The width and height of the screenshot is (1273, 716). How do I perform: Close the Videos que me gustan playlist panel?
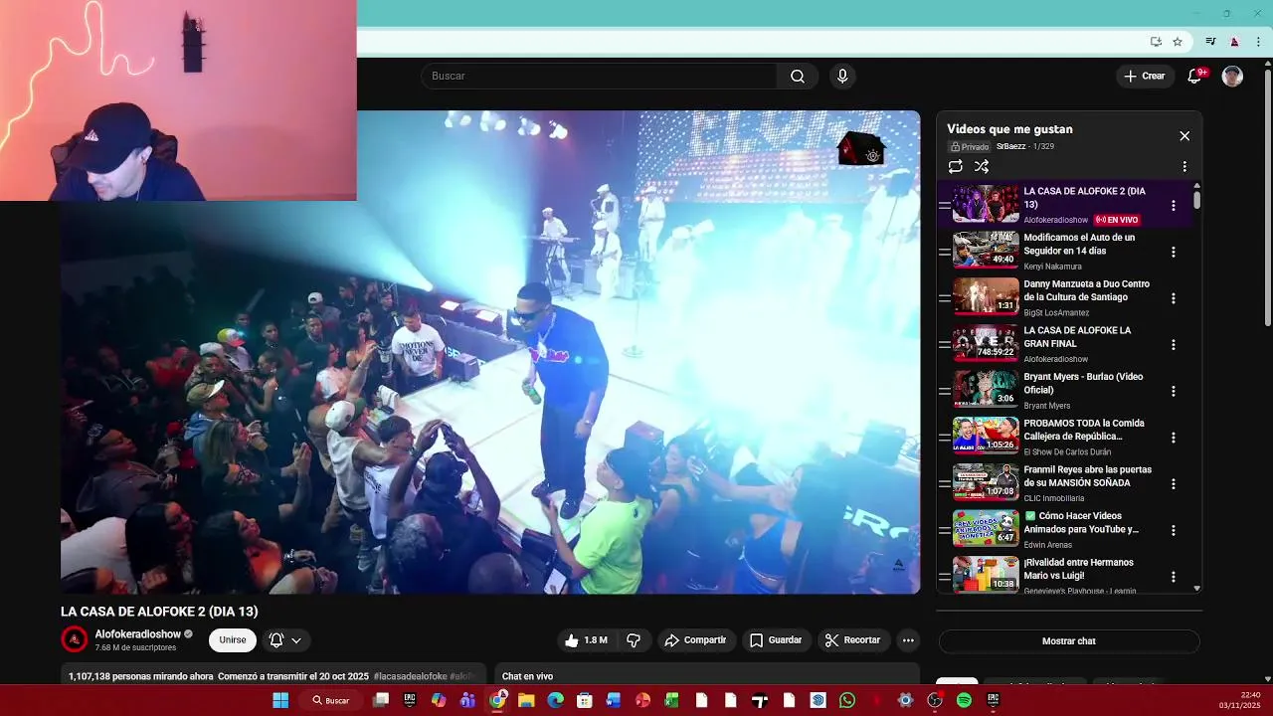pyautogui.click(x=1184, y=136)
